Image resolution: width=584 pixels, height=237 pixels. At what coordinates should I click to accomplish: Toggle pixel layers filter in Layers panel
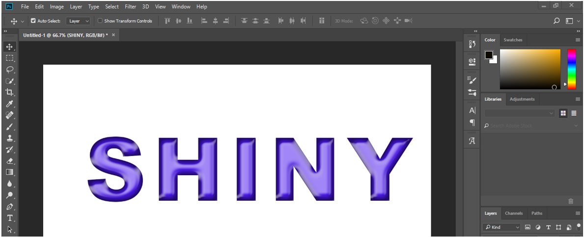tap(528, 227)
